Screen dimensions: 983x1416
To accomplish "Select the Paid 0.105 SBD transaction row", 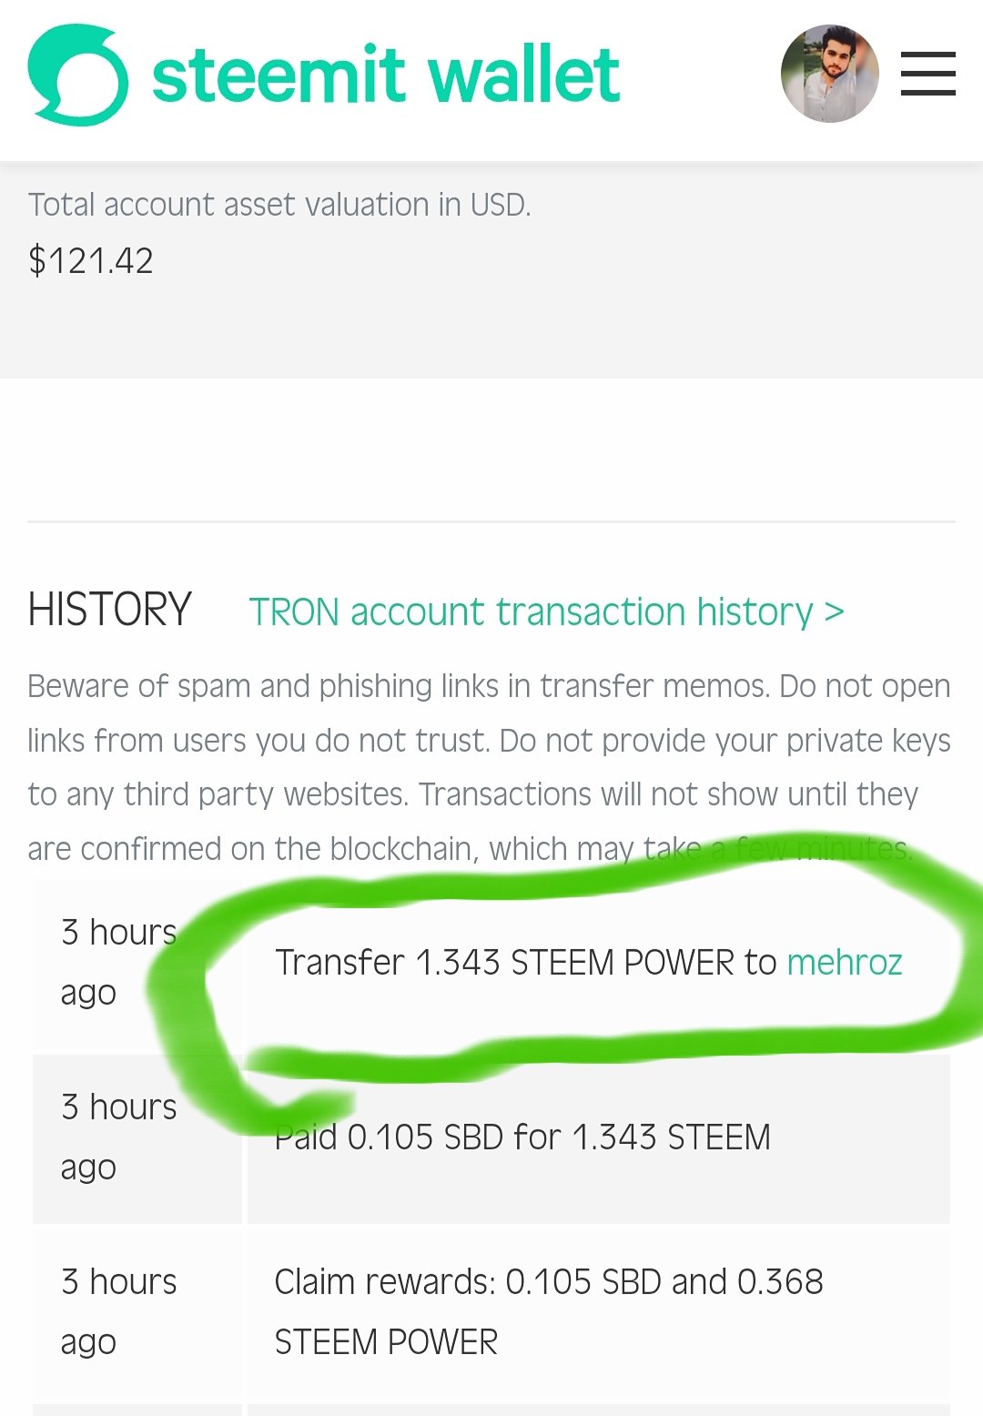I will [x=491, y=1138].
